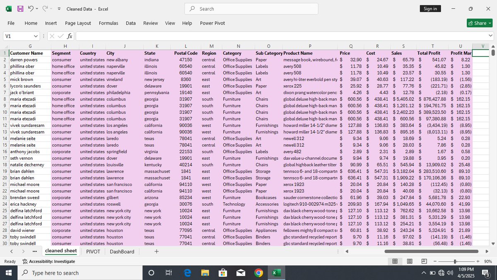
Task: Open the Home ribbon tab
Action: coord(31,23)
